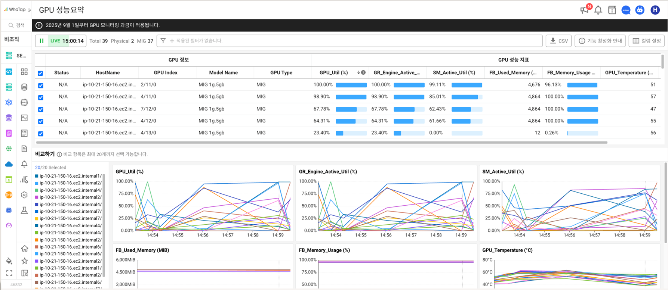Open the H user profile avatar
This screenshot has width=668, height=290.
coord(655,10)
